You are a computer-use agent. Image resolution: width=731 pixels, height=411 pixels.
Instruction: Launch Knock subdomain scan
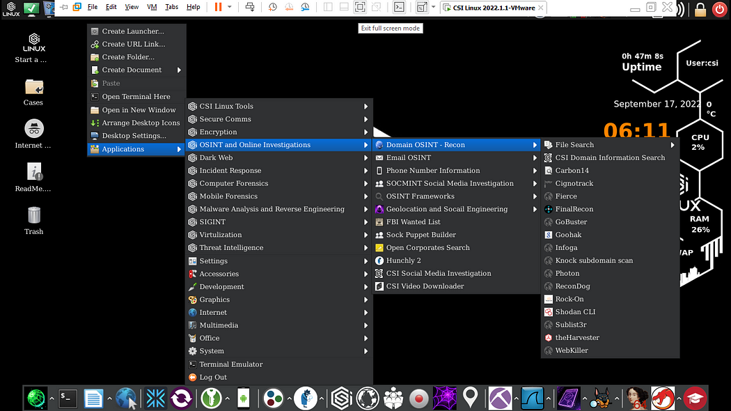[x=611, y=261]
